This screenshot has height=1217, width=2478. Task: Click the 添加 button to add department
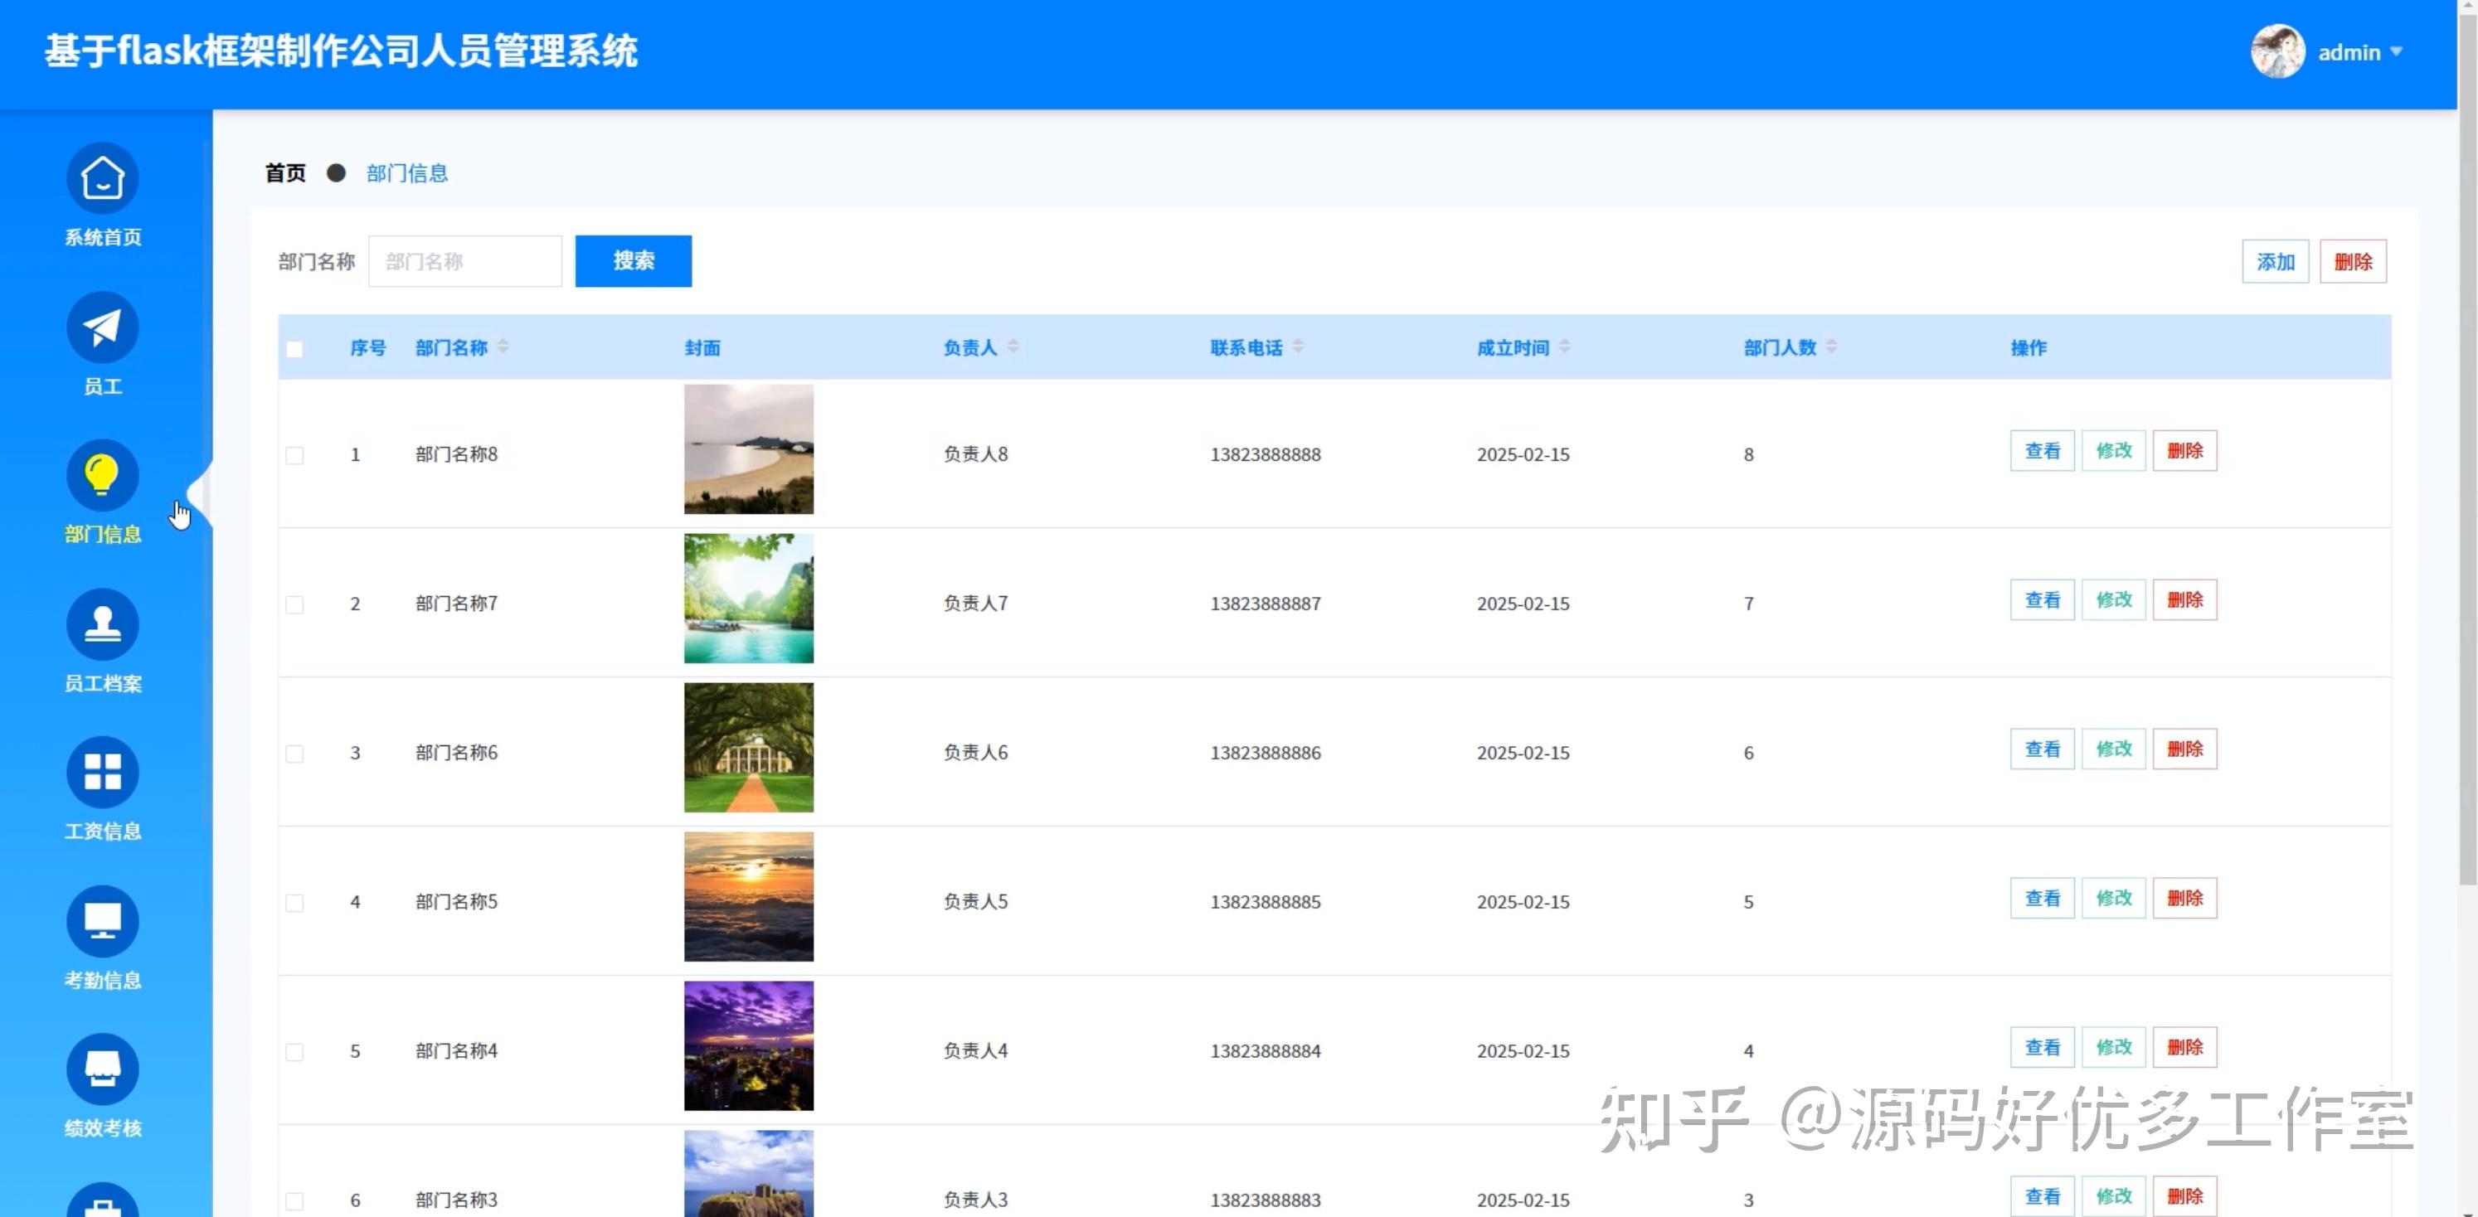coord(2275,260)
